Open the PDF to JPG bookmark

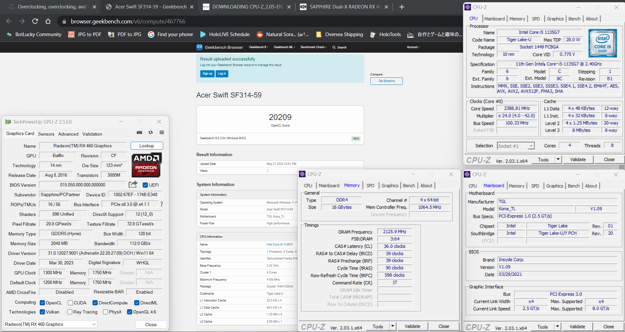point(125,34)
